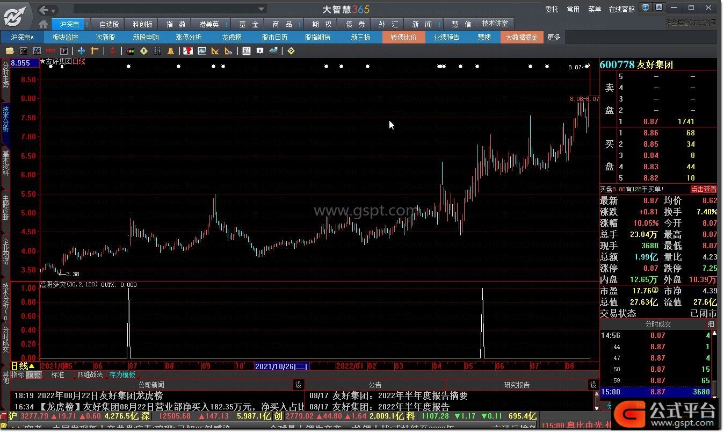This screenshot has width=724, height=432.
Task: Open the 四维战法 template tab
Action: 90,375
